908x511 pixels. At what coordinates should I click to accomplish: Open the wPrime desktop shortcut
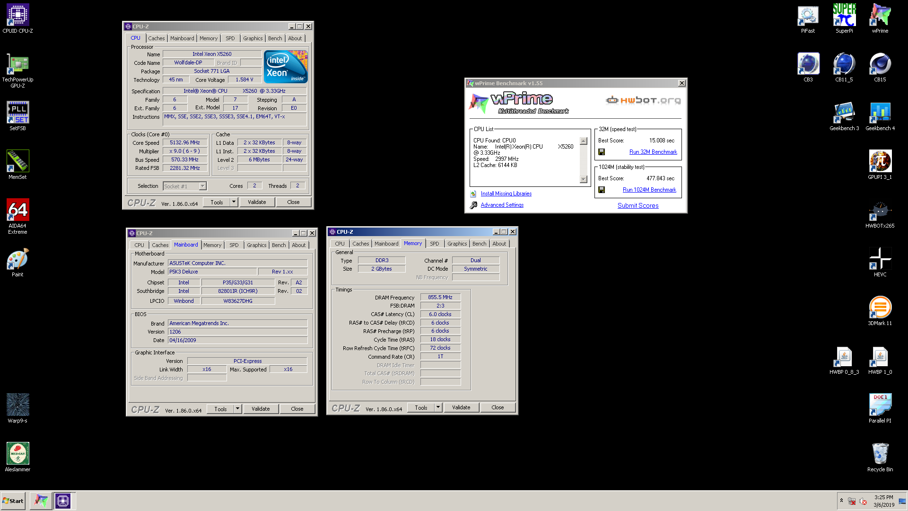tap(880, 18)
